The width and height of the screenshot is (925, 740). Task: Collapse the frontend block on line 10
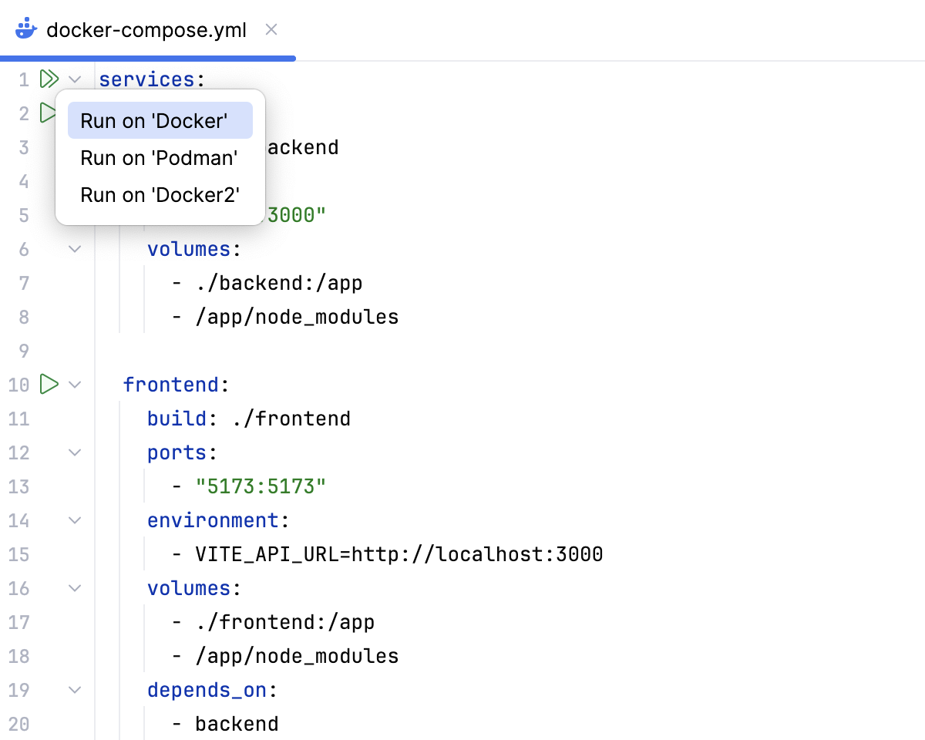[x=75, y=385]
